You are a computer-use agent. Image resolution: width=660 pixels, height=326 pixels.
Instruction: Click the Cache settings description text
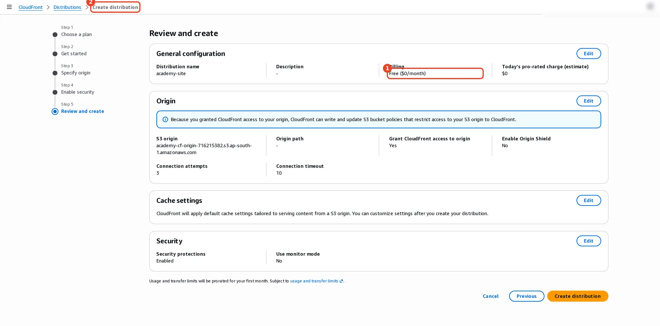point(322,213)
